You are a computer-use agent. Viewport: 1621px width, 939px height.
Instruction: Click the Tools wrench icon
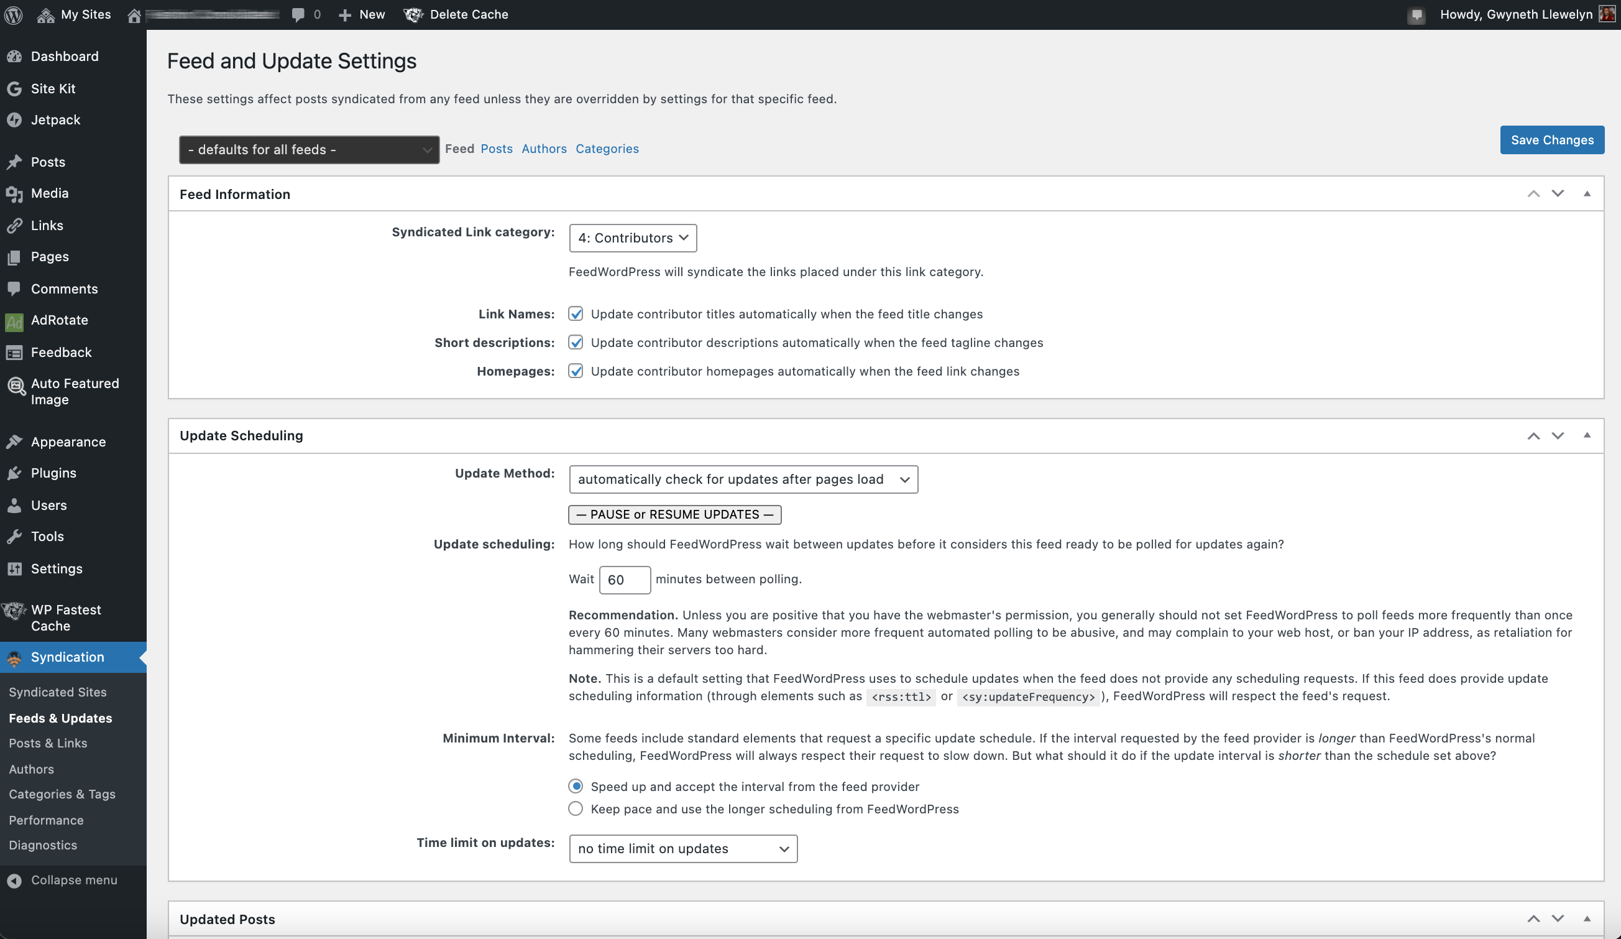tap(14, 537)
